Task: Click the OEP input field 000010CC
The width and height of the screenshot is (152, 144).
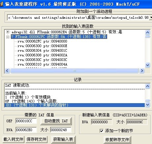Action: [26, 121]
